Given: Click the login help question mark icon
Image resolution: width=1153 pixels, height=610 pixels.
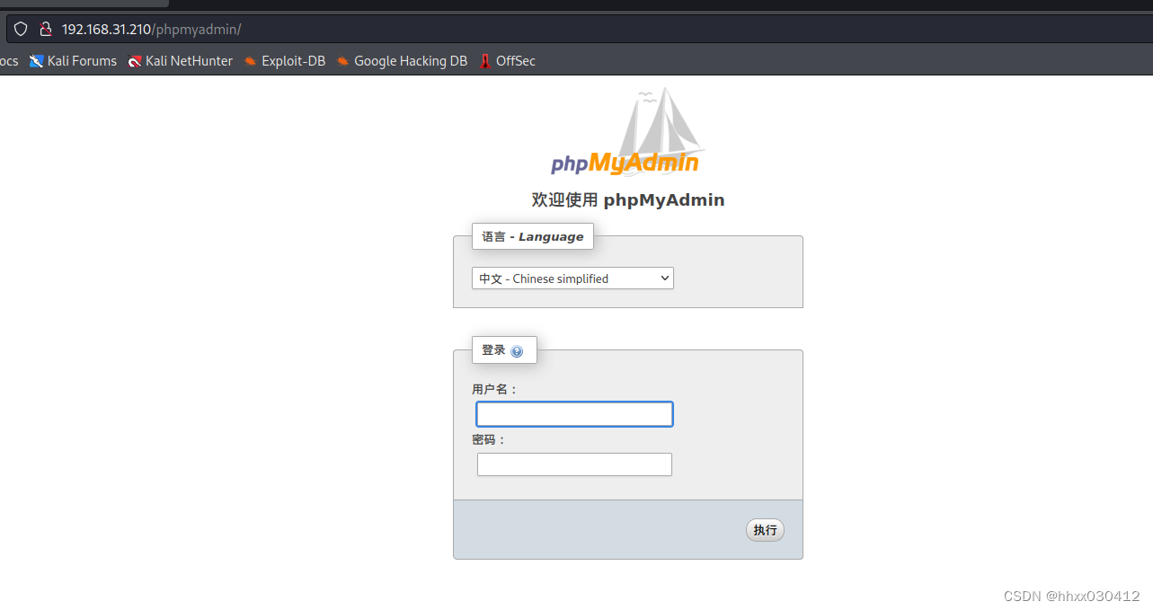Looking at the screenshot, I should pyautogui.click(x=517, y=351).
